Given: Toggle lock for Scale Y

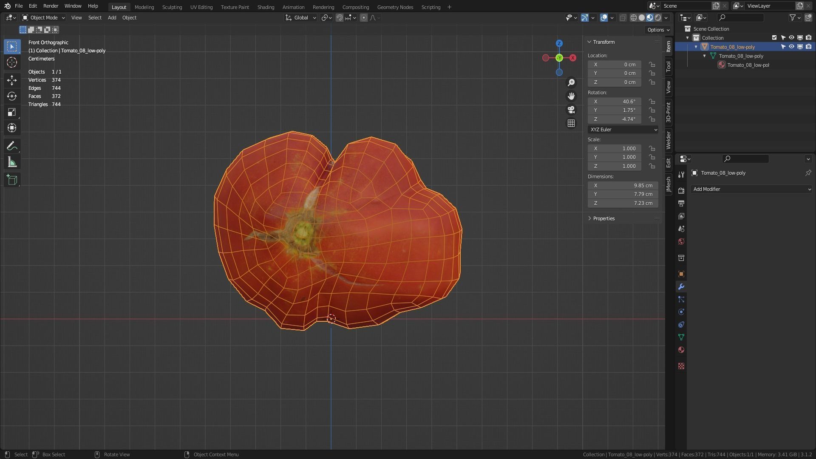Looking at the screenshot, I should click(652, 157).
